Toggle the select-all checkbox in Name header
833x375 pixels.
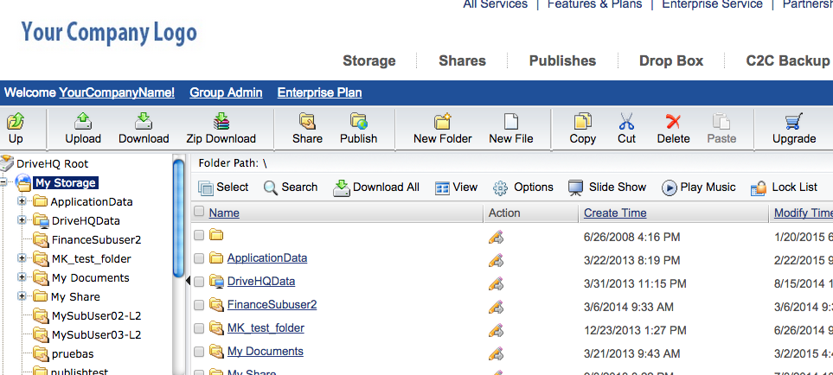(x=200, y=213)
